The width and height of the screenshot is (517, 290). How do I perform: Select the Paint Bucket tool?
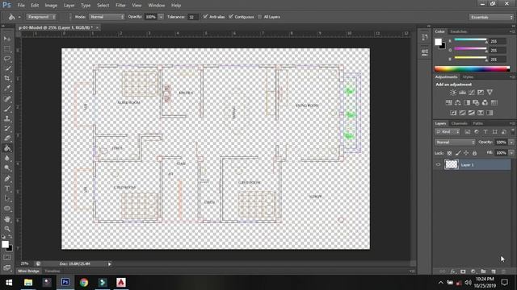click(x=7, y=148)
